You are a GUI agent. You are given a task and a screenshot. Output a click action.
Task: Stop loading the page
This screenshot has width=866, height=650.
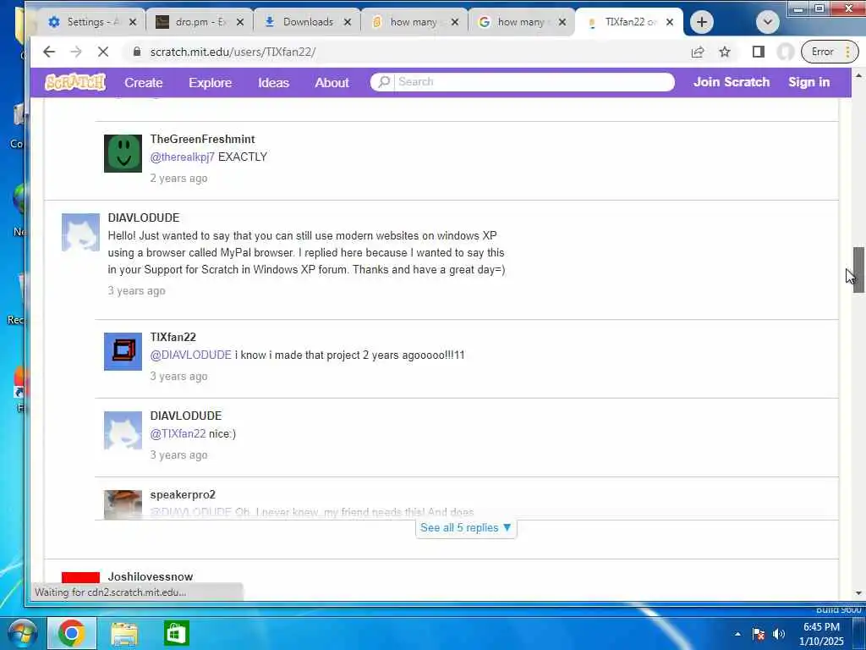pos(102,52)
